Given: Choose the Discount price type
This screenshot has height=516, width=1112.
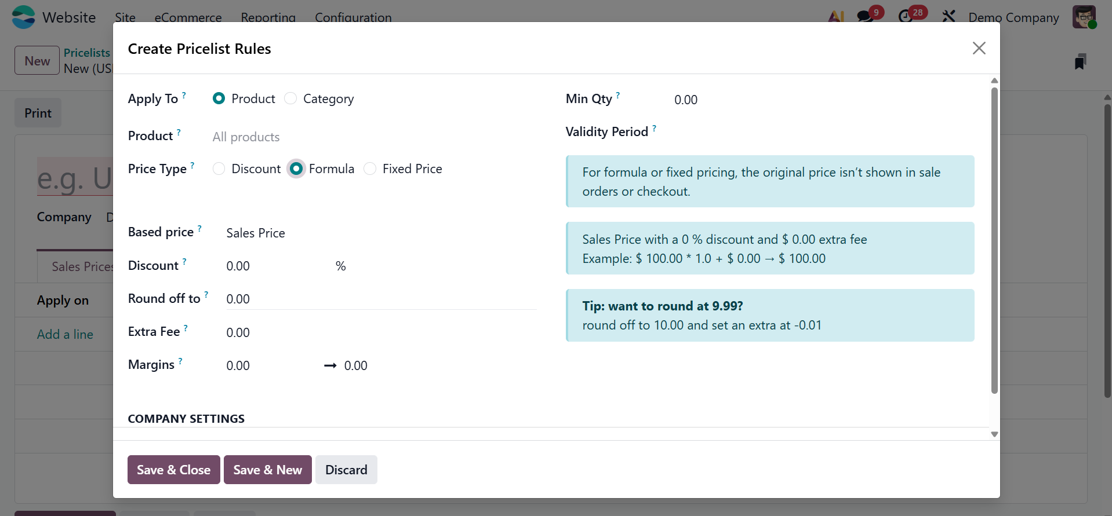Looking at the screenshot, I should pyautogui.click(x=219, y=169).
